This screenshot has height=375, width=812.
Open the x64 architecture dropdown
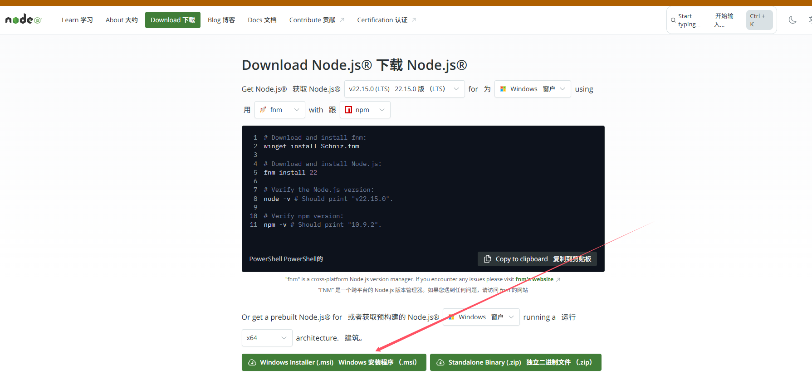tap(267, 338)
